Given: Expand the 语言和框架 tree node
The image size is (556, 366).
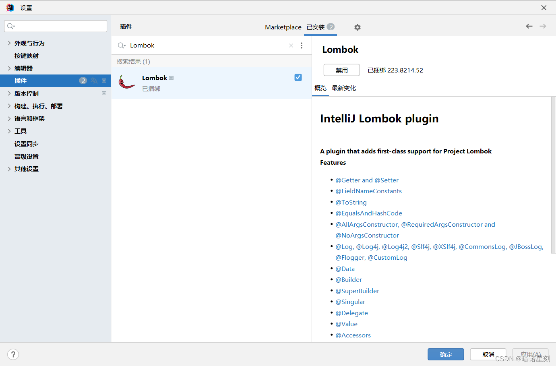Looking at the screenshot, I should coord(9,118).
